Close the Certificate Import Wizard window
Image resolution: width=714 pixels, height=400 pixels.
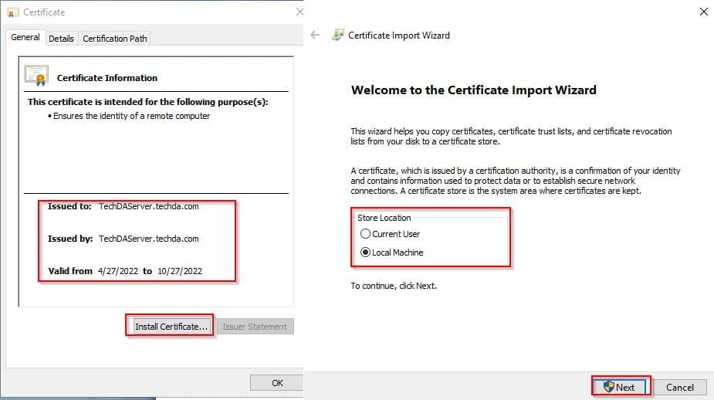point(702,12)
